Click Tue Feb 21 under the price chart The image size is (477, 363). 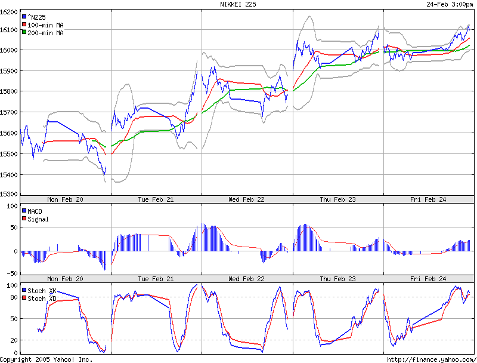156,199
